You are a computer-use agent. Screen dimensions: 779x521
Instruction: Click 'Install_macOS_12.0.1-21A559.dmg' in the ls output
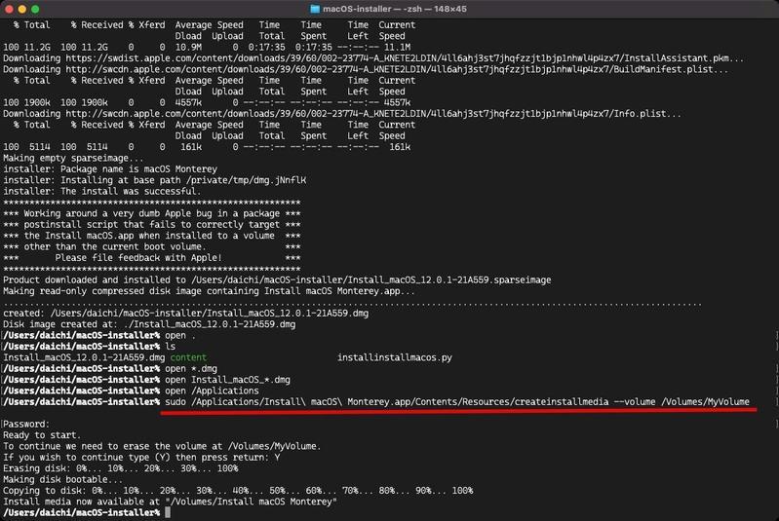(84, 357)
